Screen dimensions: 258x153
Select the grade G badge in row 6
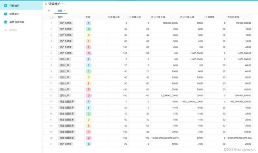click(89, 53)
